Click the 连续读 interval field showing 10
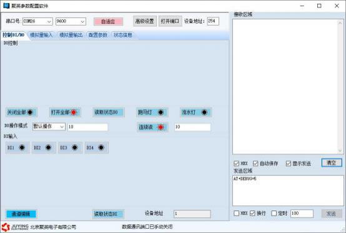The height and width of the screenshot is (233, 346). point(192,127)
